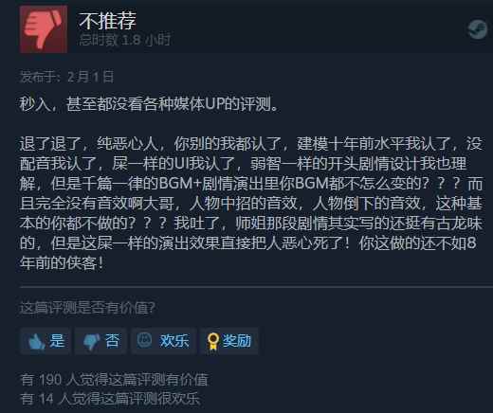Click the 有 190 人觉得这篇评测有价值 count
This screenshot has height=413, width=493.
click(115, 380)
